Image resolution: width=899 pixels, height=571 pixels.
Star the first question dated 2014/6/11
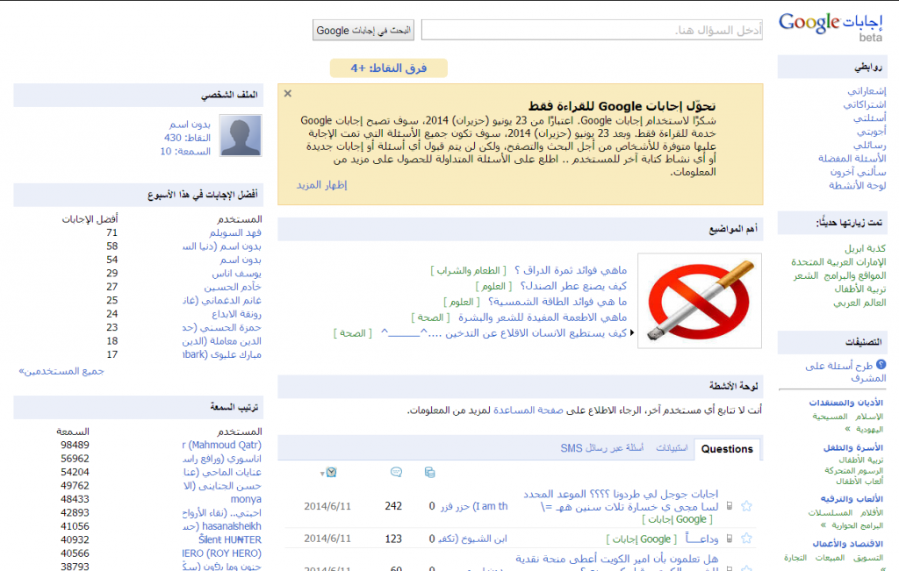coord(746,506)
